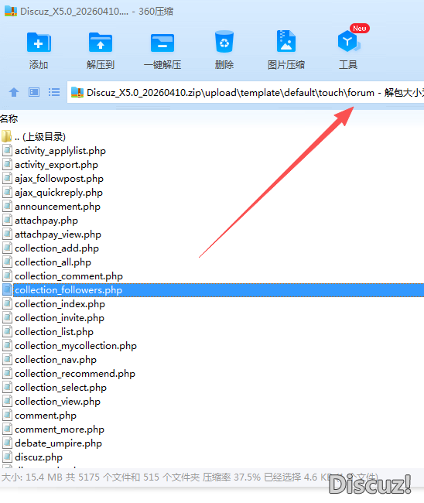Click file icon of debate_umpire.php
The height and width of the screenshot is (503, 424).
(8, 443)
